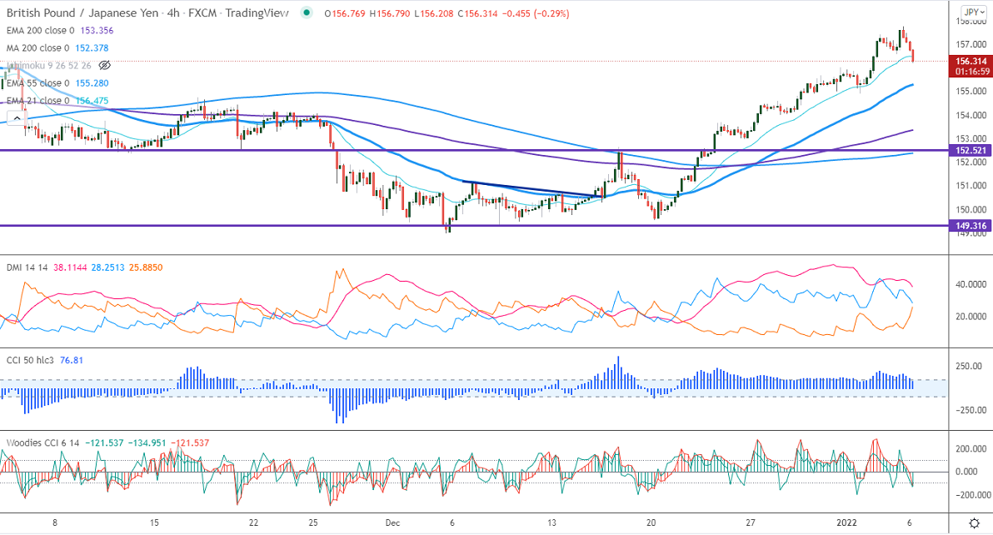Click the EMA 200 value 153.356
This screenshot has height=535, width=993.
(x=97, y=30)
